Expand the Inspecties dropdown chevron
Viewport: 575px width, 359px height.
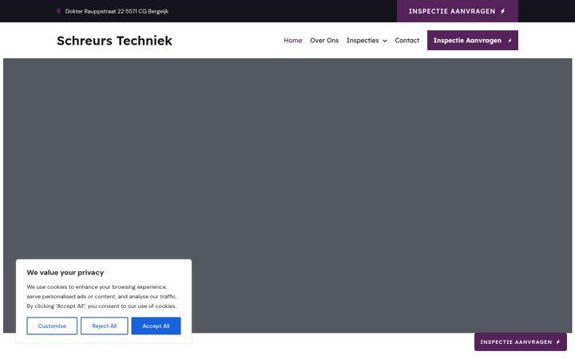[385, 41]
